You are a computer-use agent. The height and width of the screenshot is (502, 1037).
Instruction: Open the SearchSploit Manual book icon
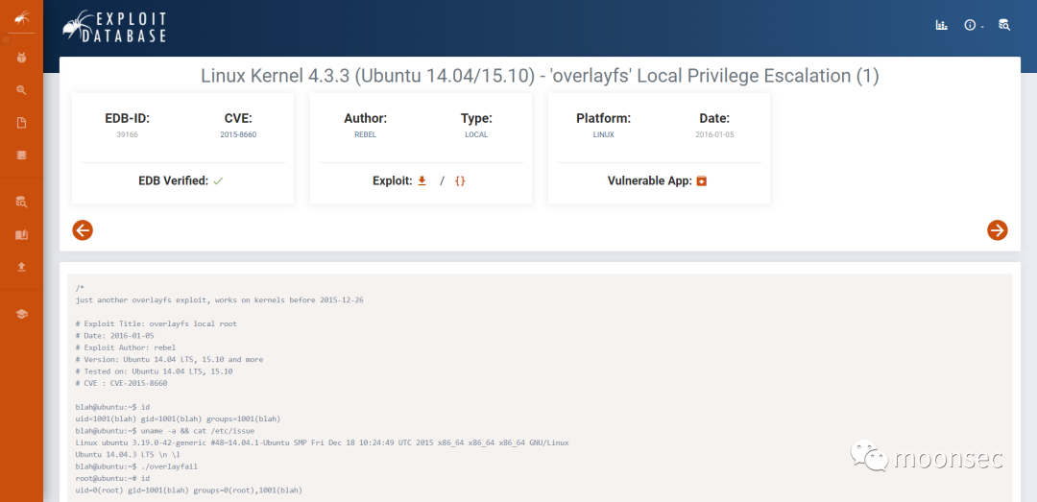pos(21,235)
